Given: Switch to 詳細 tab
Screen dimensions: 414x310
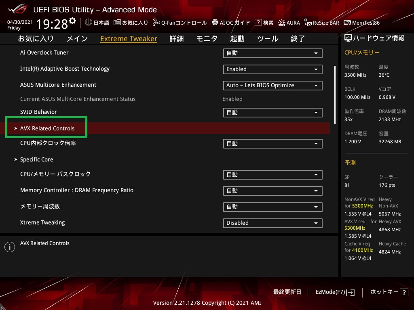Looking at the screenshot, I should 176,39.
